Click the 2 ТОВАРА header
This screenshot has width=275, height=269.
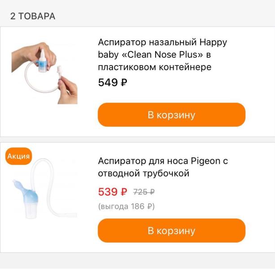[33, 17]
